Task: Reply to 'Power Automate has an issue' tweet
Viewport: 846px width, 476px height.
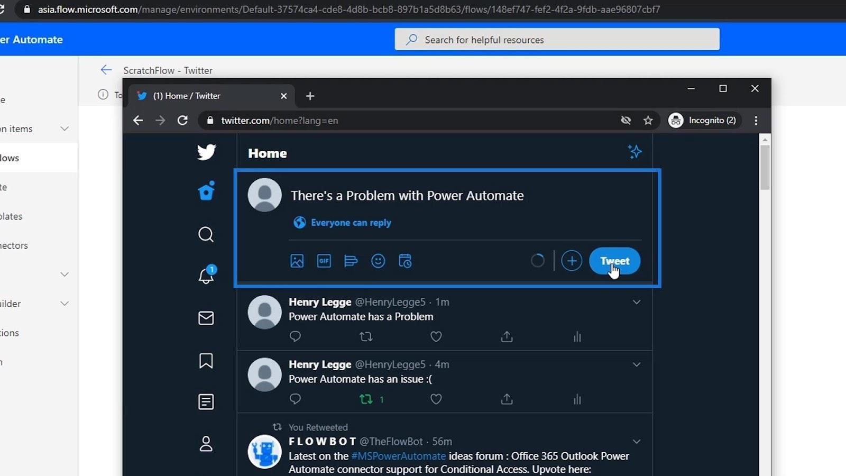Action: (296, 399)
